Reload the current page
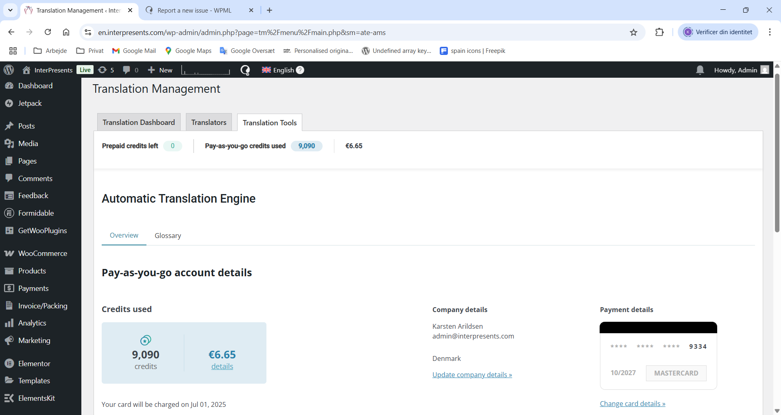This screenshot has height=415, width=781. point(48,32)
